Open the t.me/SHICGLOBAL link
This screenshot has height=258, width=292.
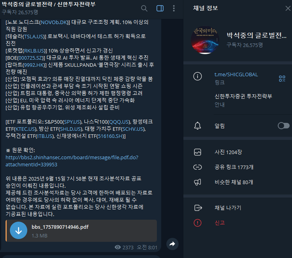(x=236, y=74)
